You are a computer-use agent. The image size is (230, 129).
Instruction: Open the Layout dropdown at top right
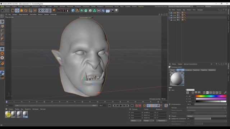tap(216, 6)
